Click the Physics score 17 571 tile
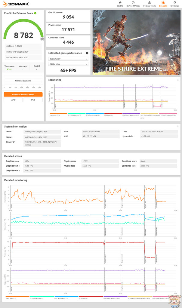This screenshot has width=182, height=308. [68, 28]
